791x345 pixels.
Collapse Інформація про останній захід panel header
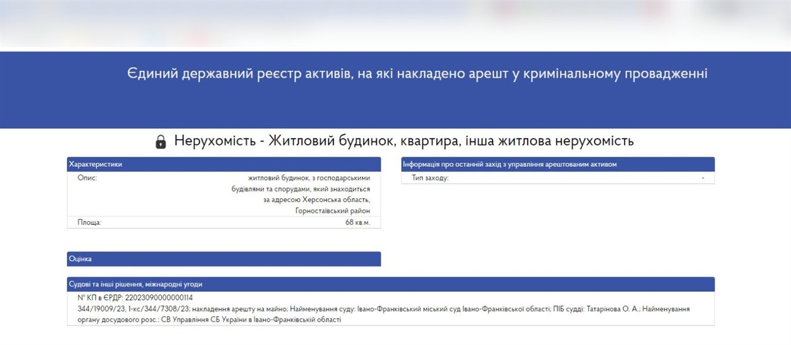pyautogui.click(x=558, y=164)
